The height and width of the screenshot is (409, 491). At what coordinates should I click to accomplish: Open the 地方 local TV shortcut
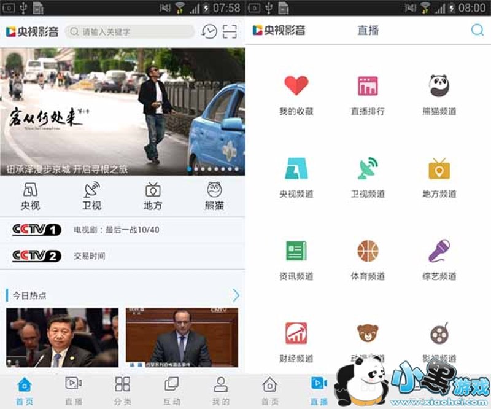(153, 197)
